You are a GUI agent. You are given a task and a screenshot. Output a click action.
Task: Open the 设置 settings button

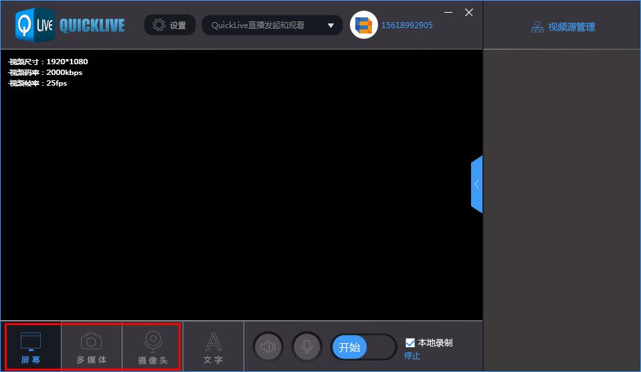(x=170, y=25)
